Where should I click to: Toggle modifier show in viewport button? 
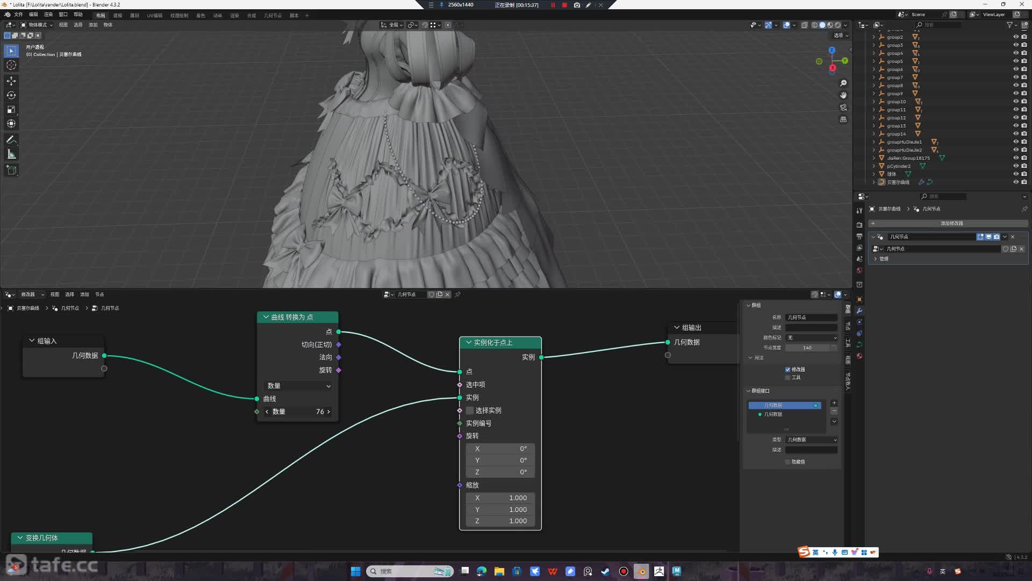[x=988, y=237]
